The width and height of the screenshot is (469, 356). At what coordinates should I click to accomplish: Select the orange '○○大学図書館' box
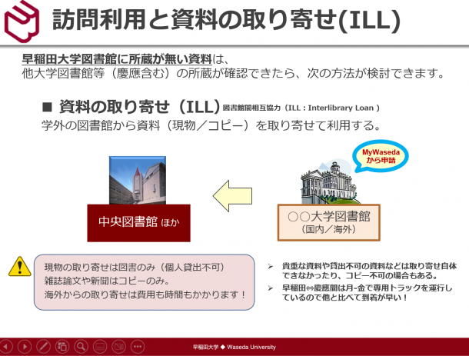[x=329, y=222]
